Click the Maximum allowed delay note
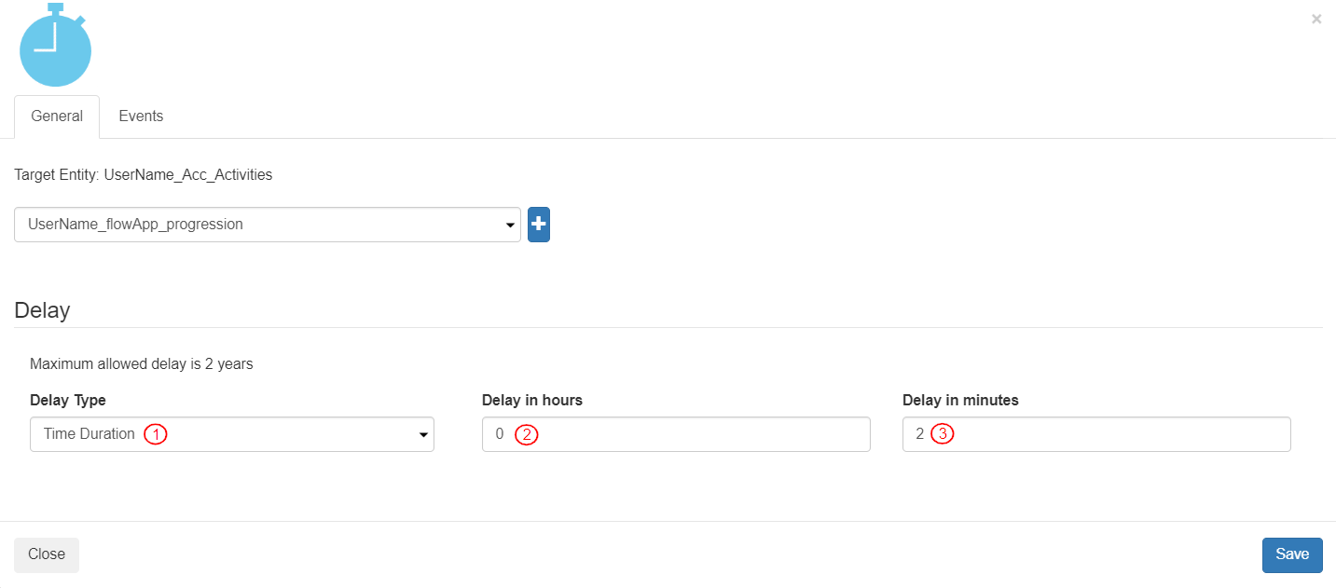The height and width of the screenshot is (588, 1336). pos(142,363)
